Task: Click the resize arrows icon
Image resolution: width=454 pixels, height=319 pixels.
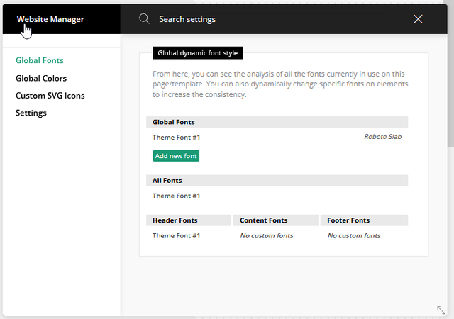Action: click(441, 310)
